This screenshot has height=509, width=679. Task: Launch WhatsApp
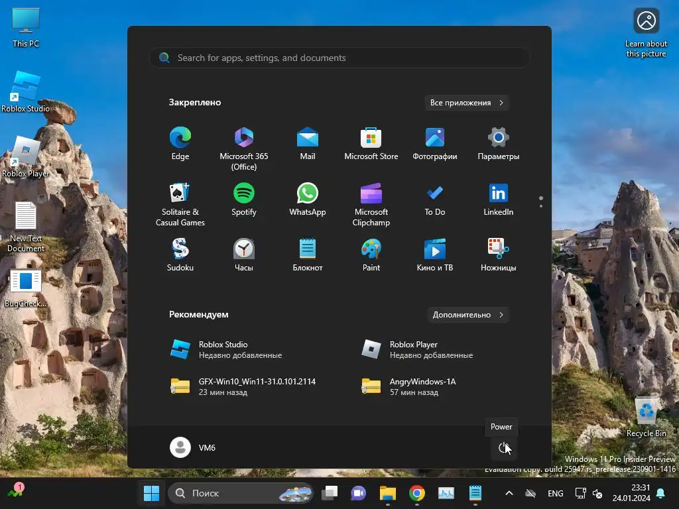click(x=308, y=199)
